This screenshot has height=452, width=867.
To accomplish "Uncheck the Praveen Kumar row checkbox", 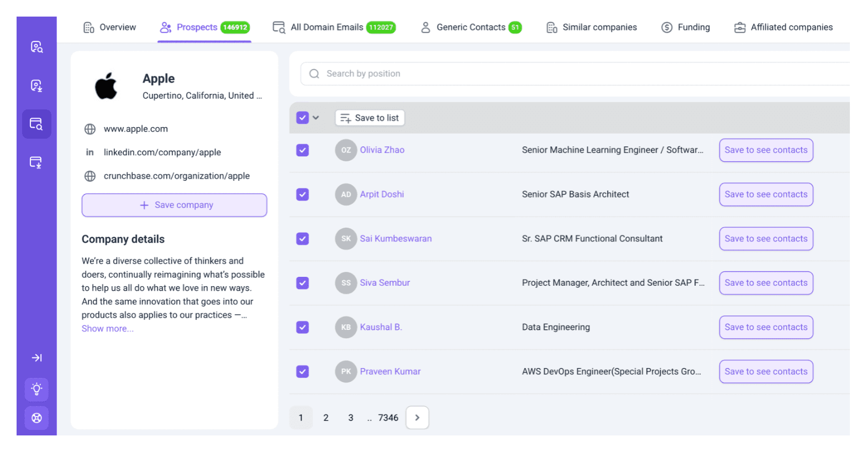I will [302, 371].
